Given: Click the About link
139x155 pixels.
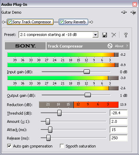Looking at the screenshot, I should pyautogui.click(x=119, y=46).
